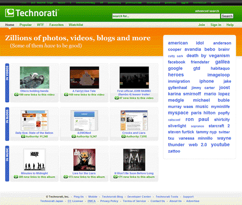Screen dimensions: 242x205
Task: Select the facebook tag
Action: [176, 62]
